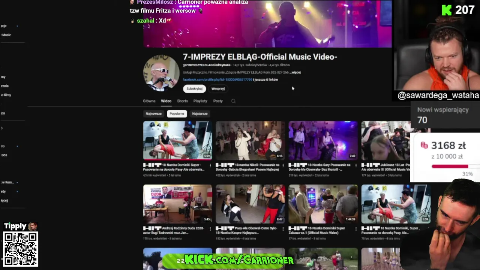Open the 18-Nastka Dominiki Super 5:59 thumbnail

(x=177, y=140)
